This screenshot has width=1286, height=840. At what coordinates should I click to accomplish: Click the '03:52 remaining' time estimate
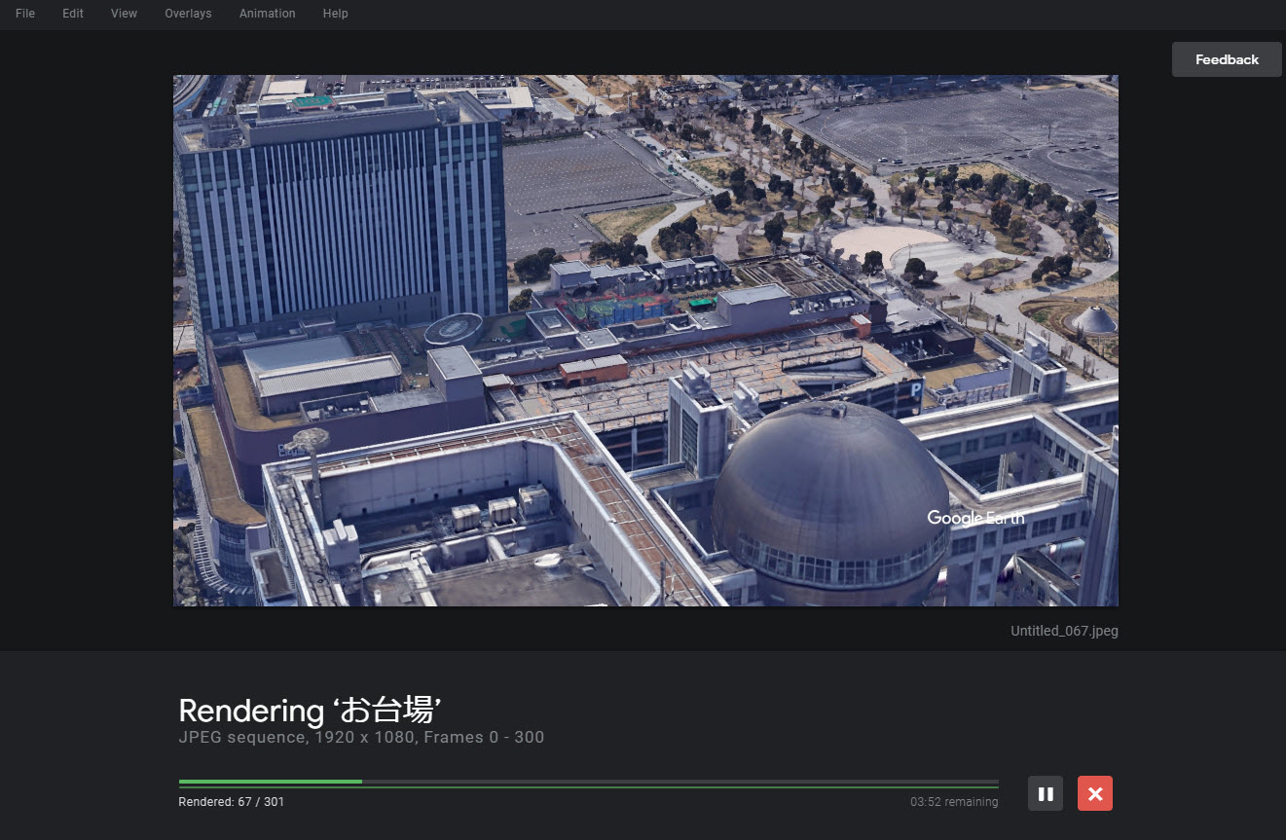click(954, 802)
